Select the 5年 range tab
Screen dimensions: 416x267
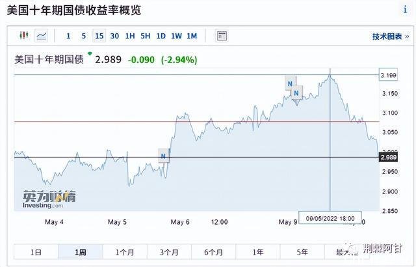click(302, 252)
